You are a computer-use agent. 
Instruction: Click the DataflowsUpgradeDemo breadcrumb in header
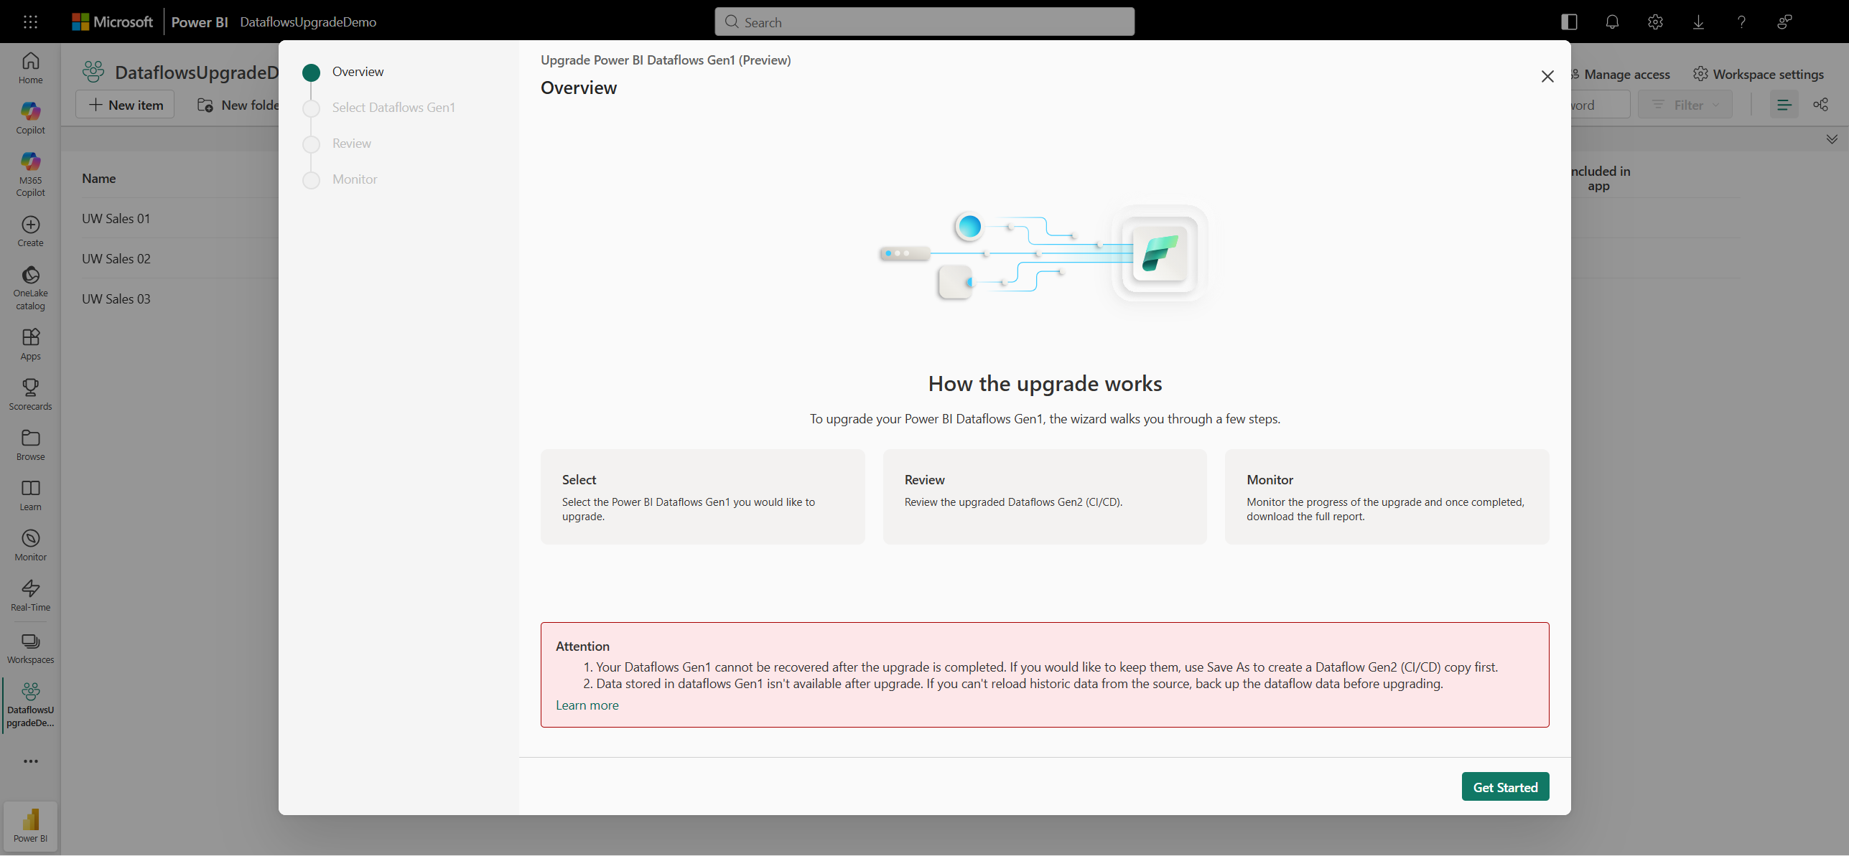[x=308, y=22]
